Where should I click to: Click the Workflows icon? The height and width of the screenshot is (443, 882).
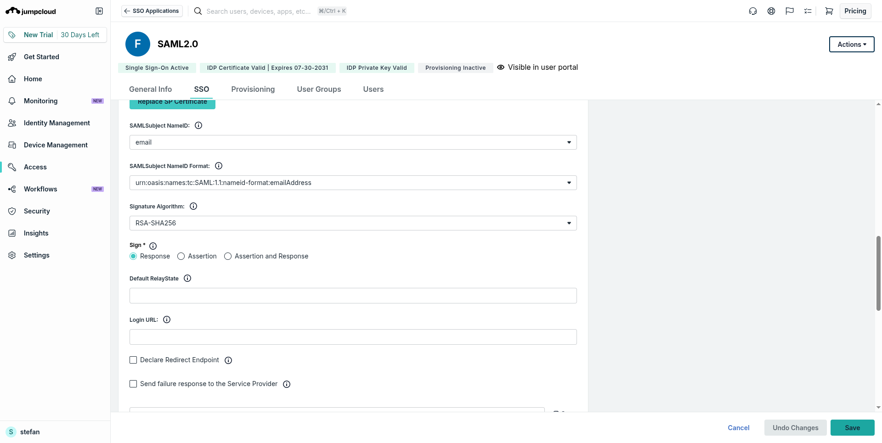coord(12,189)
